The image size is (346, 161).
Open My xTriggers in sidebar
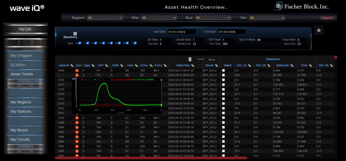25,56
